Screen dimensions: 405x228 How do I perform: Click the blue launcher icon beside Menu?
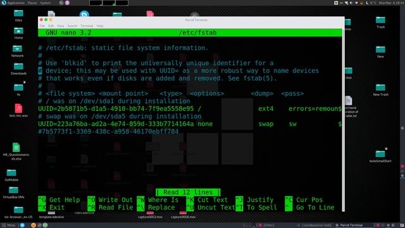(22, 225)
